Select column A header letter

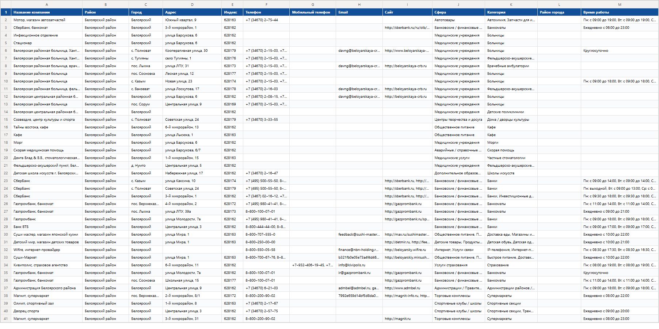[x=47, y=4]
